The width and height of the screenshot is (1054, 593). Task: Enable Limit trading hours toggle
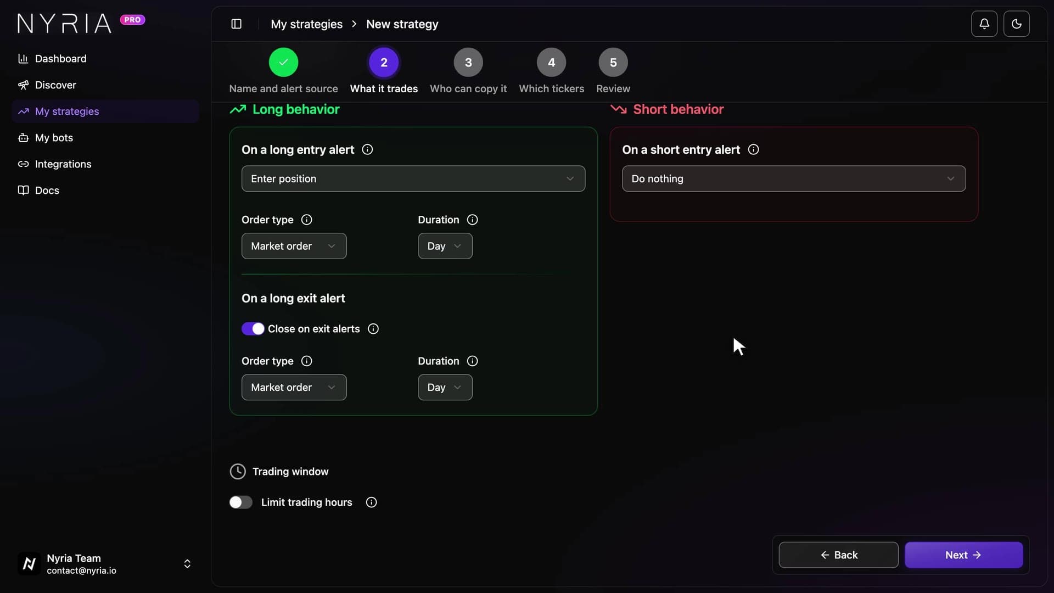coord(241,502)
